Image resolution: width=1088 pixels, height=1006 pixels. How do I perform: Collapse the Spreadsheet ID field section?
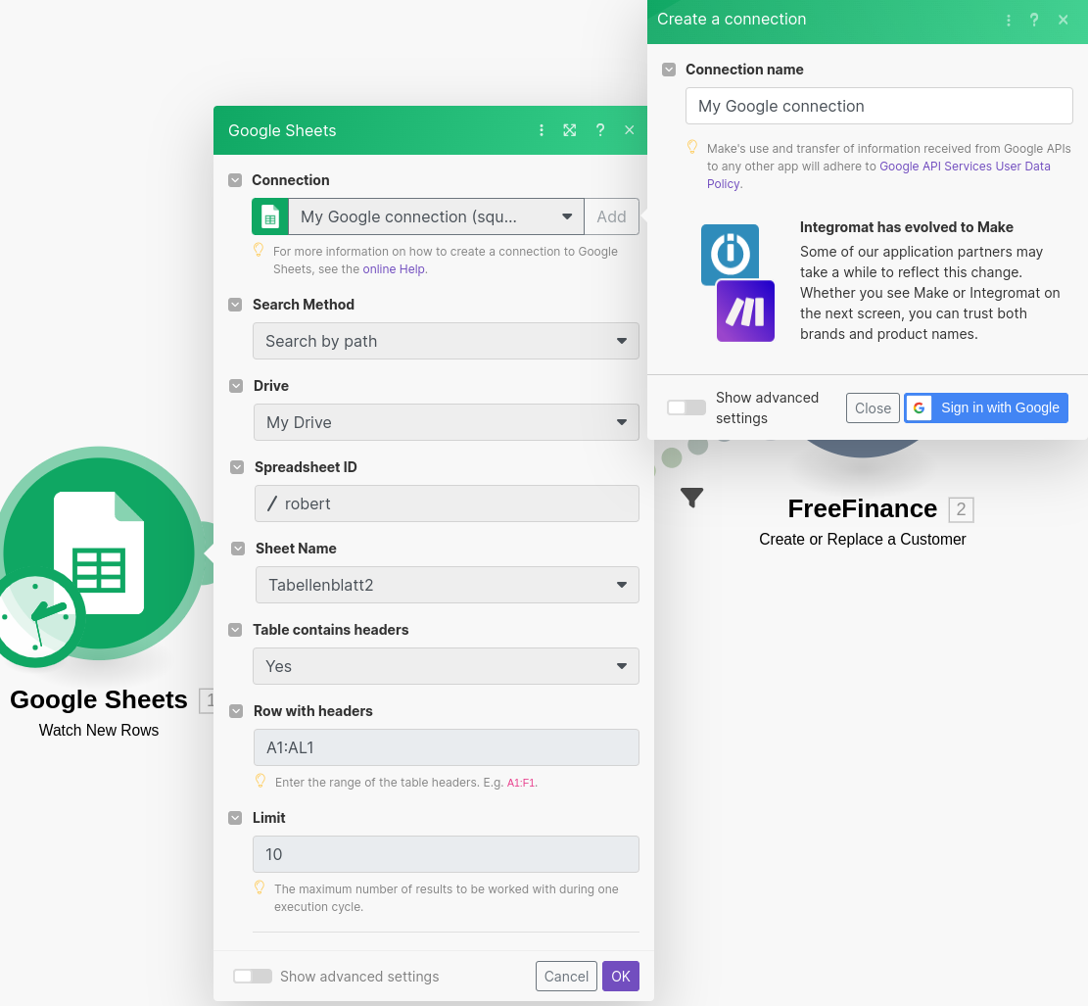(x=237, y=467)
